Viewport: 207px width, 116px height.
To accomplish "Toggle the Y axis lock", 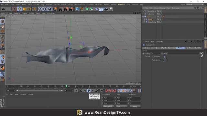I will (45, 9).
